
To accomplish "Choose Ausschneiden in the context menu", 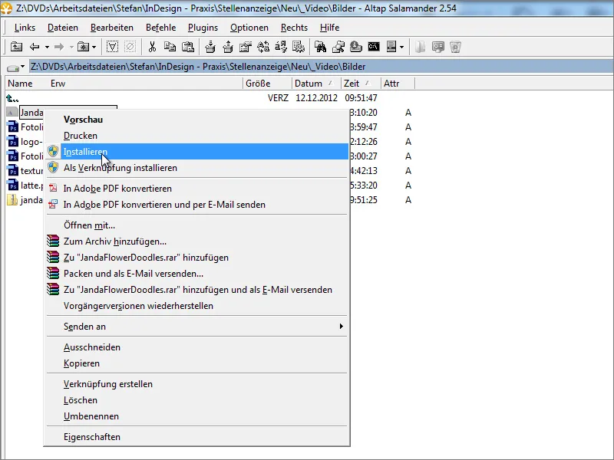I will coord(196,347).
